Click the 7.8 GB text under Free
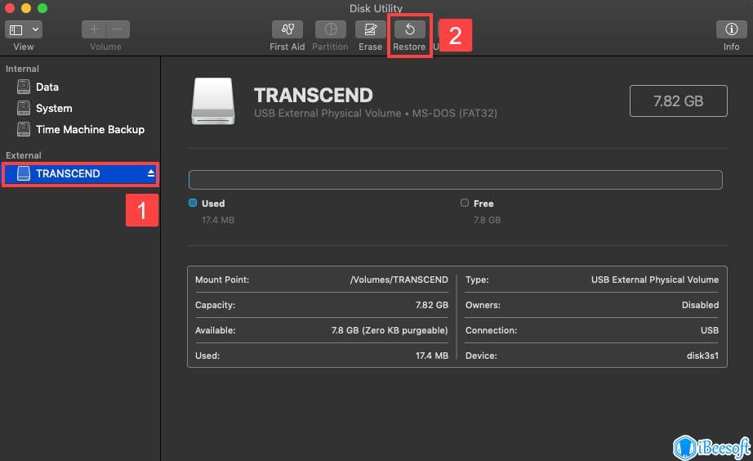Viewport: 753px width, 461px height. click(487, 220)
